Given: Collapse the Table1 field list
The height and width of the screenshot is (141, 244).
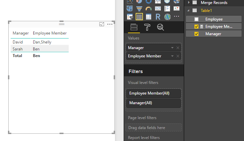Looking at the screenshot, I should tap(188, 10).
